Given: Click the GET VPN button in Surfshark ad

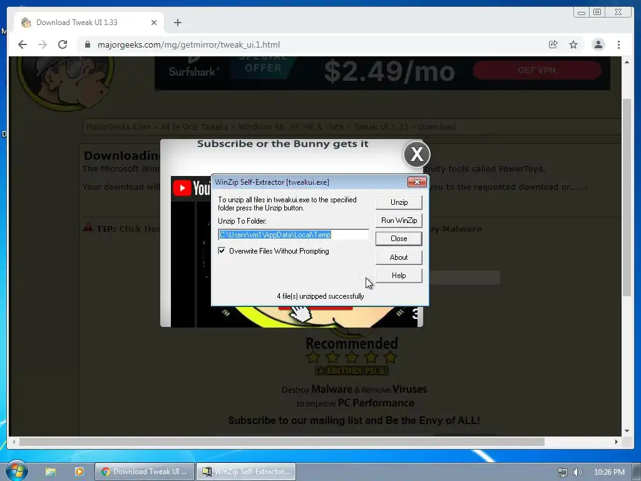Looking at the screenshot, I should [536, 70].
